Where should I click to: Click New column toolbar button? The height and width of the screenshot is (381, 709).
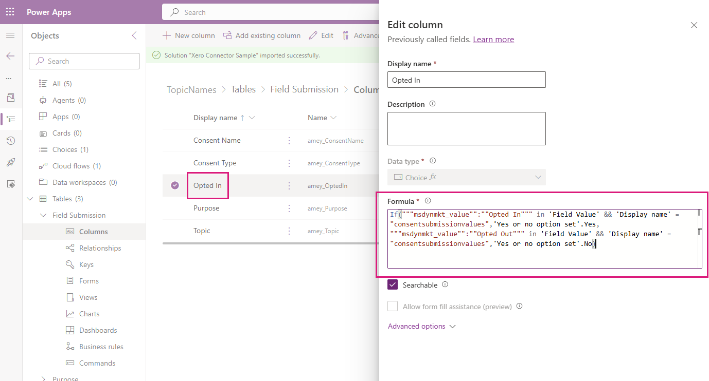click(x=189, y=35)
